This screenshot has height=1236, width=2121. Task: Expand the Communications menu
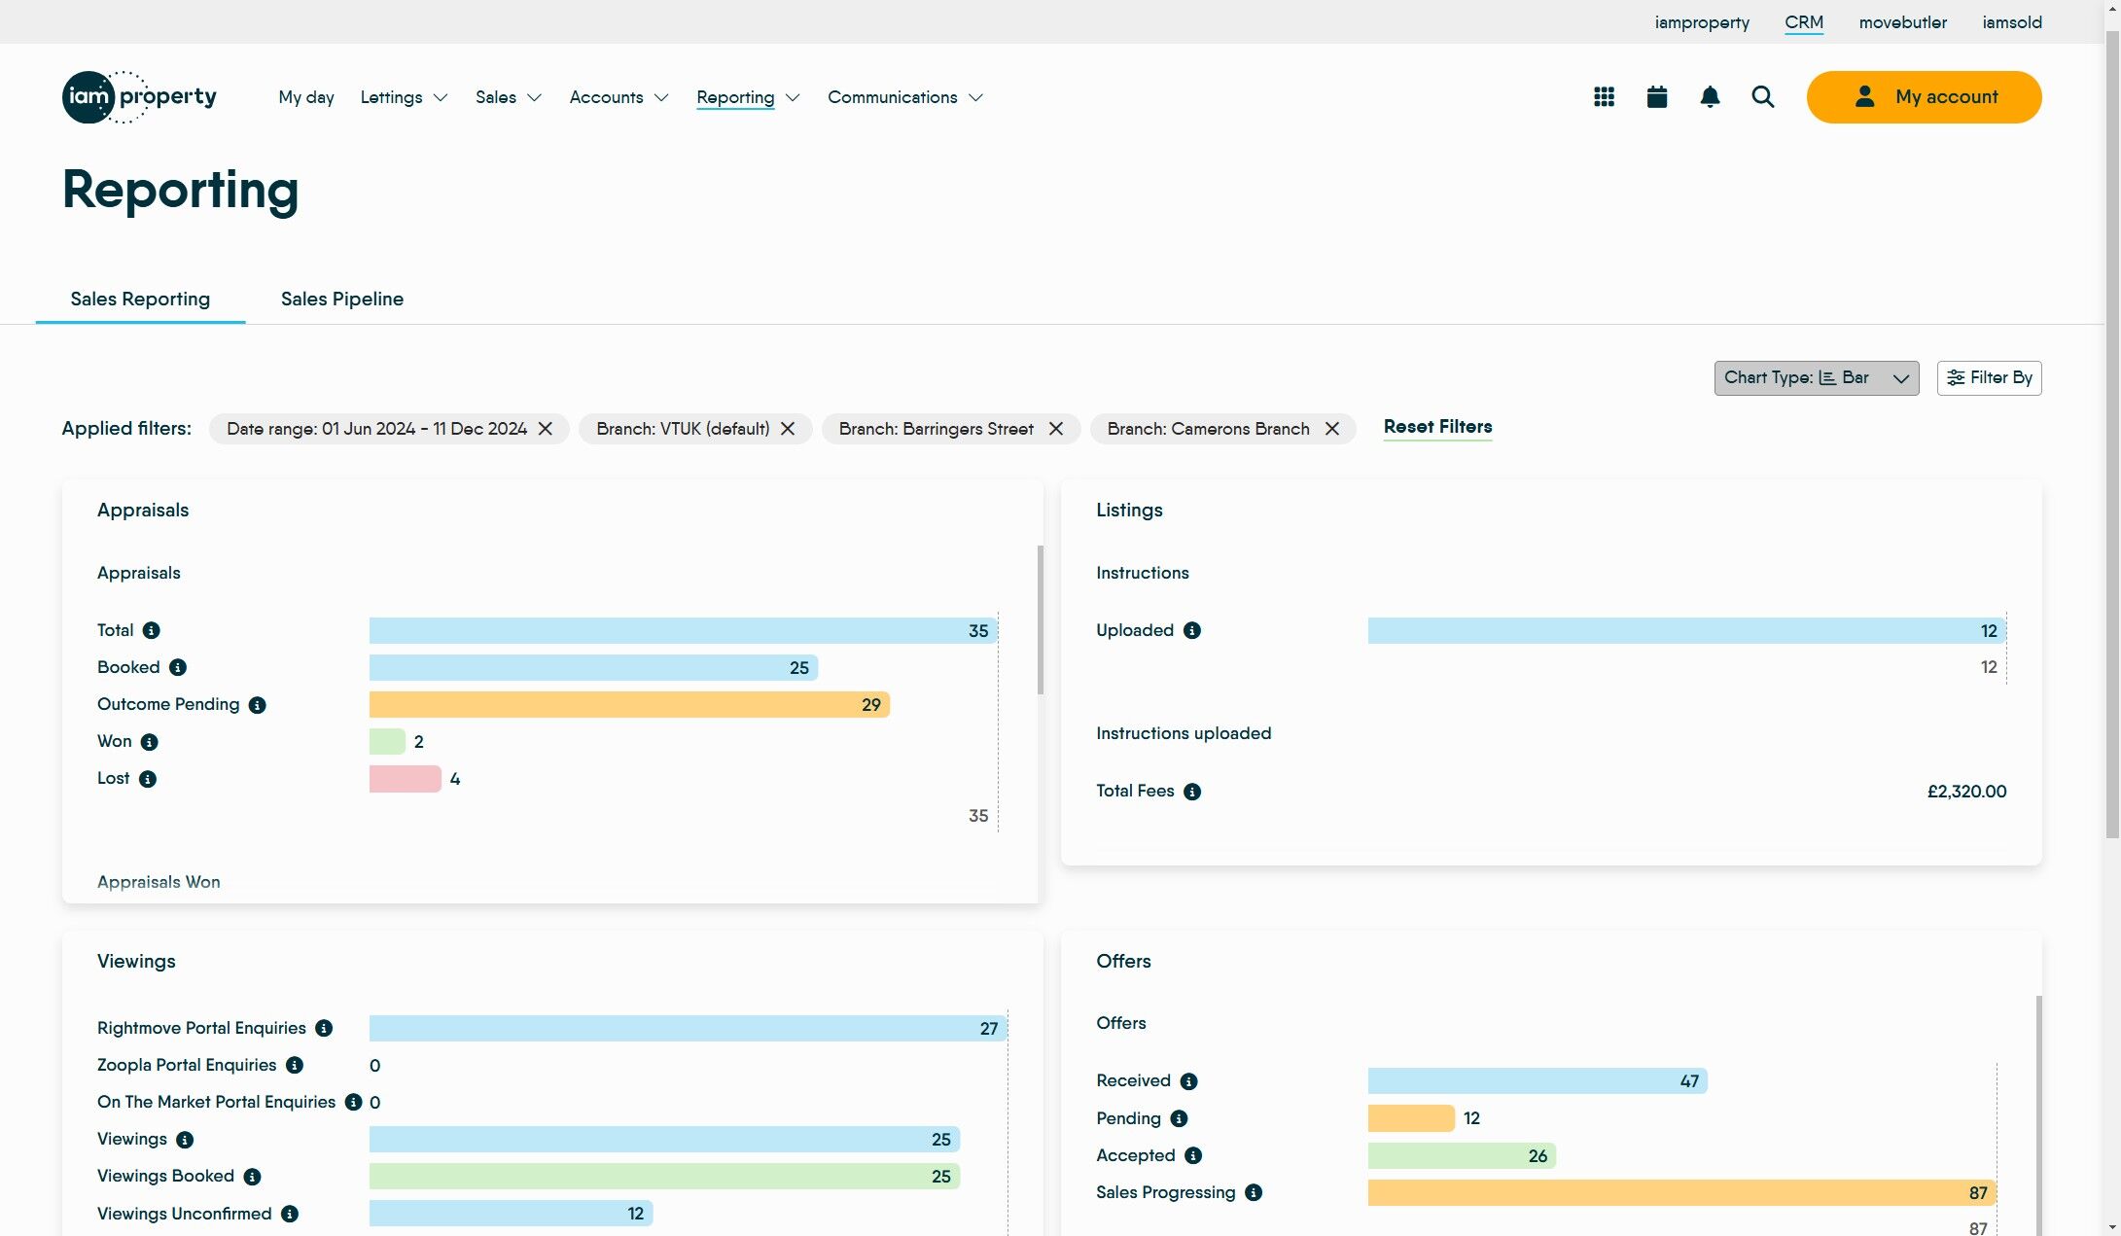(904, 97)
